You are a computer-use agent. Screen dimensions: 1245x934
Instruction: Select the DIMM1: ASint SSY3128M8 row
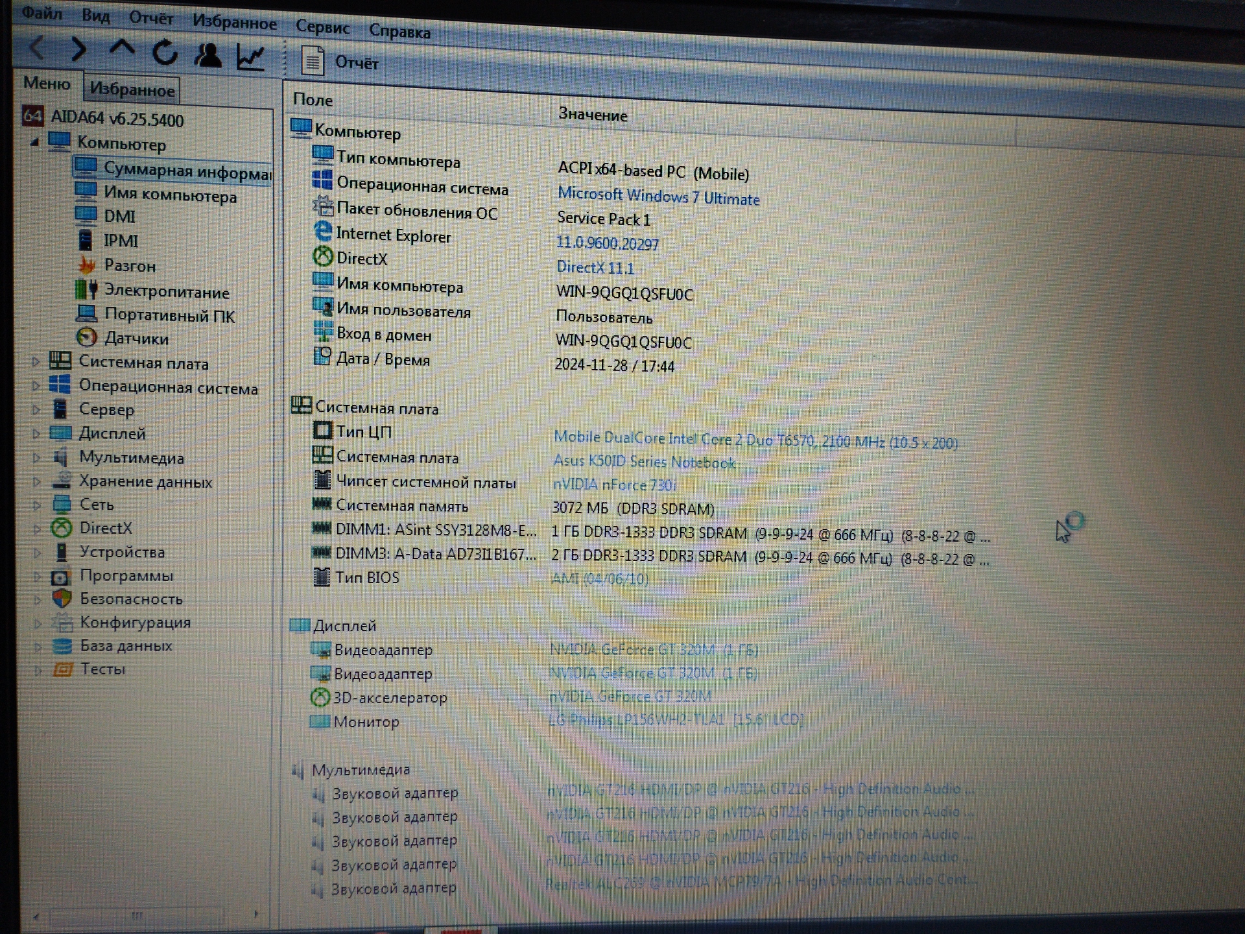[650, 533]
